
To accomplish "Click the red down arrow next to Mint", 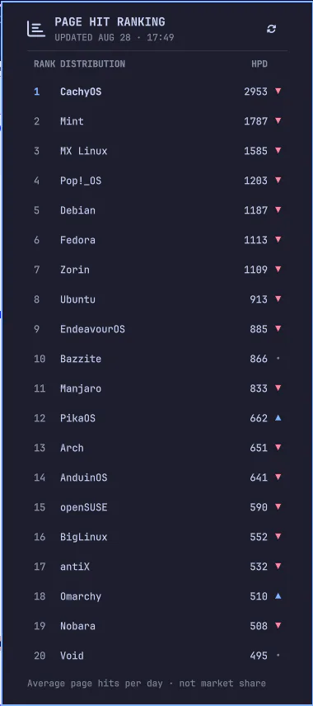I will [x=278, y=120].
